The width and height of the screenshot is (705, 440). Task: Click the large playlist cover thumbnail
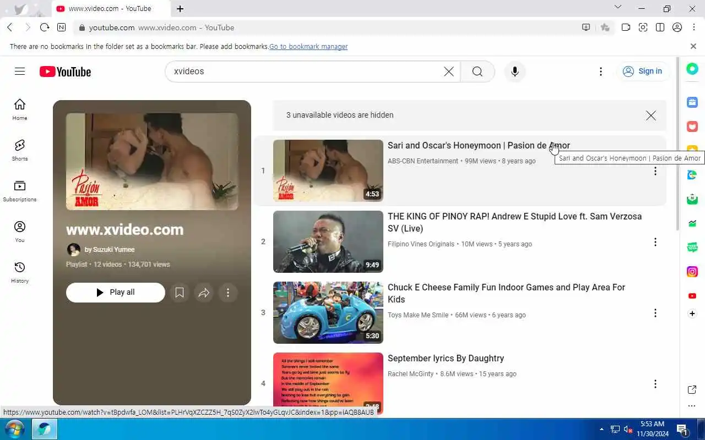[152, 162]
